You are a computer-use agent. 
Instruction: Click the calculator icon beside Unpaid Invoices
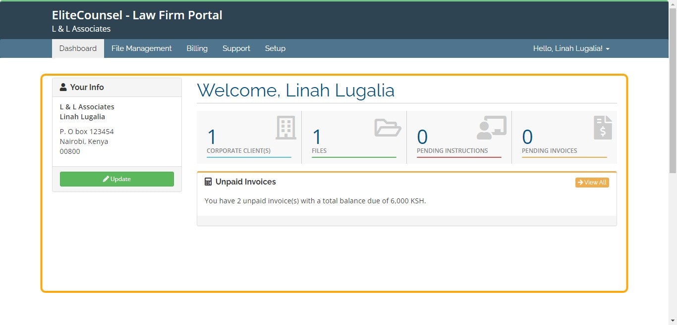point(208,182)
